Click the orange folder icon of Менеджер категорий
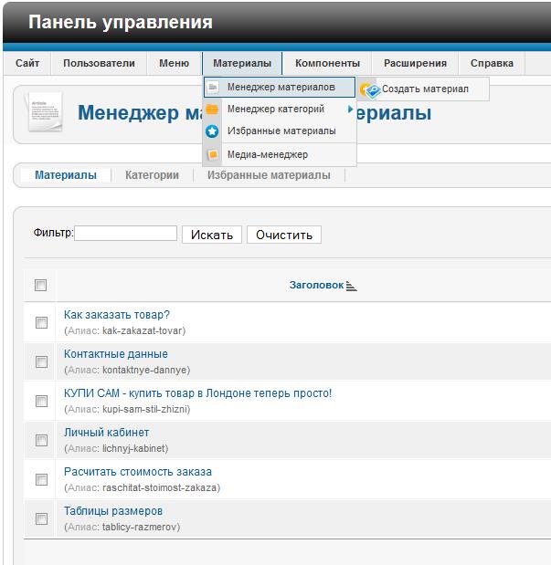The height and width of the screenshot is (565, 551). tap(212, 109)
